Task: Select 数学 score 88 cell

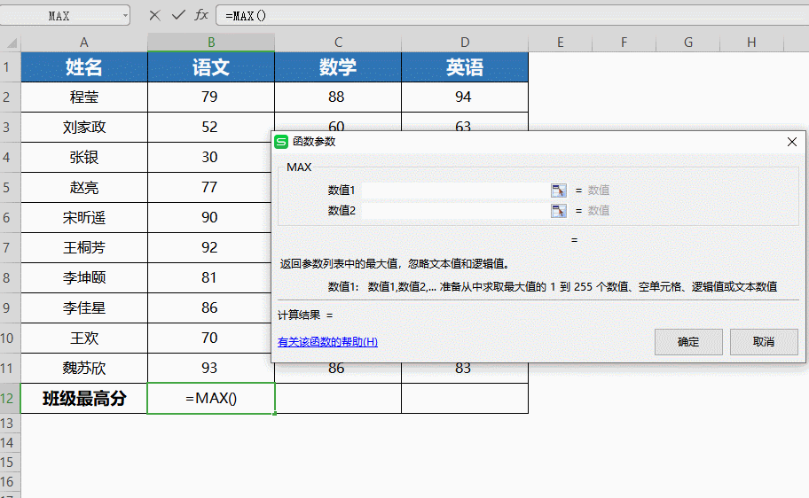Action: click(x=338, y=97)
